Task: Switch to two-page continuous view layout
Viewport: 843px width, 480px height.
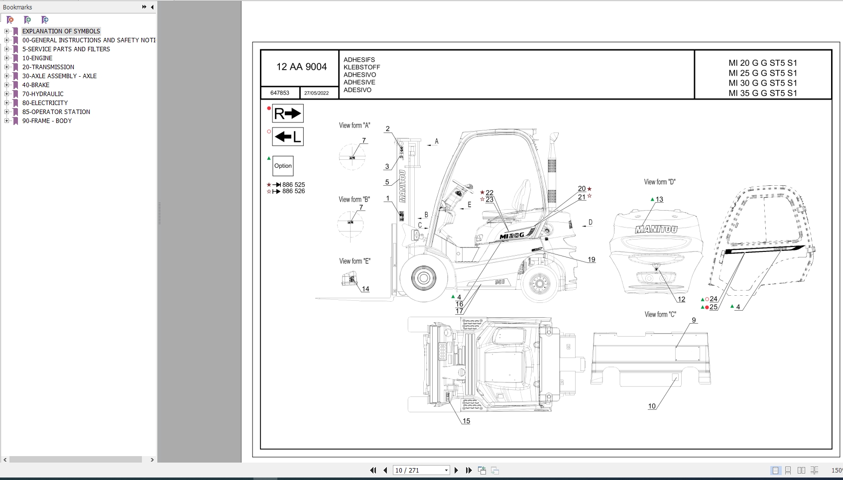Action: 815,470
